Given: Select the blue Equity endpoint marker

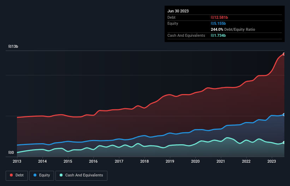Looking at the screenshot, I should (284, 115).
